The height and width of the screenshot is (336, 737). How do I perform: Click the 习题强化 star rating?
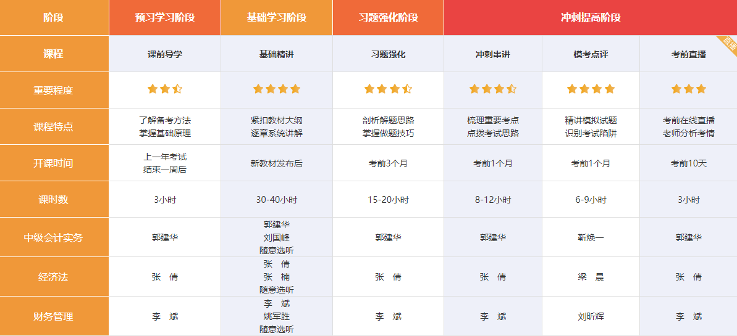click(388, 89)
